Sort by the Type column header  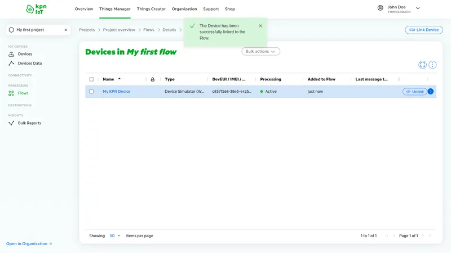(170, 79)
